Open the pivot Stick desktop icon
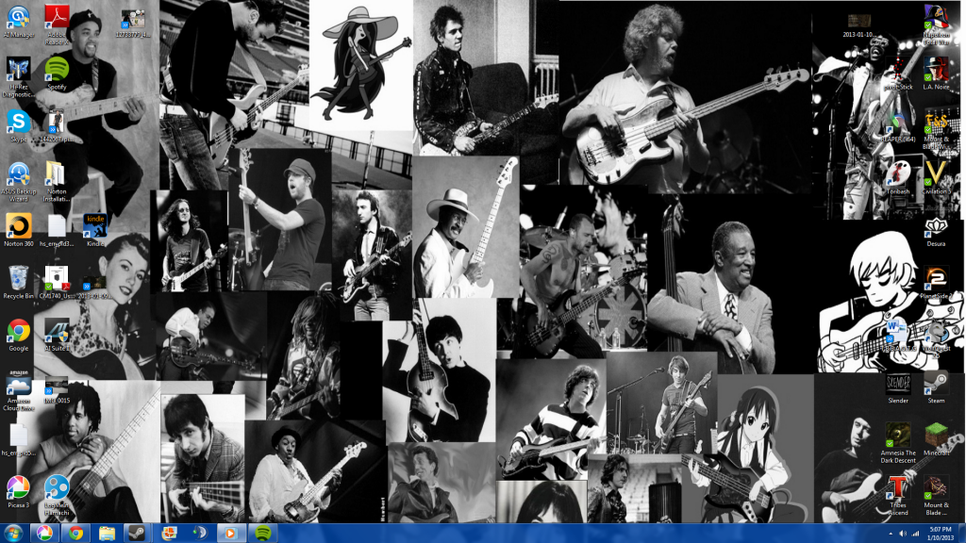Image resolution: width=966 pixels, height=543 pixels. click(x=898, y=75)
